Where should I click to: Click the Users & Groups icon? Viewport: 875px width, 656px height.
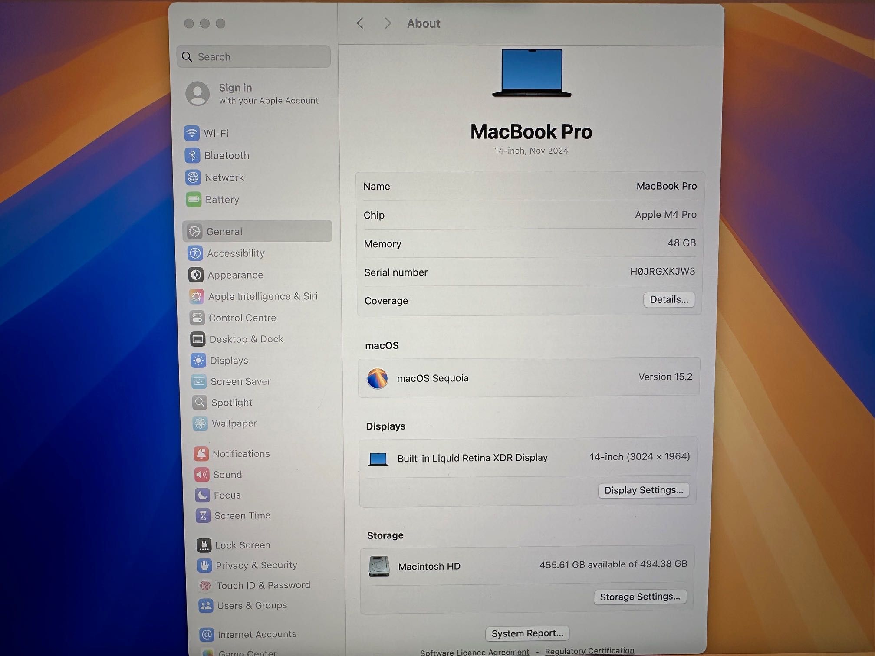(206, 606)
